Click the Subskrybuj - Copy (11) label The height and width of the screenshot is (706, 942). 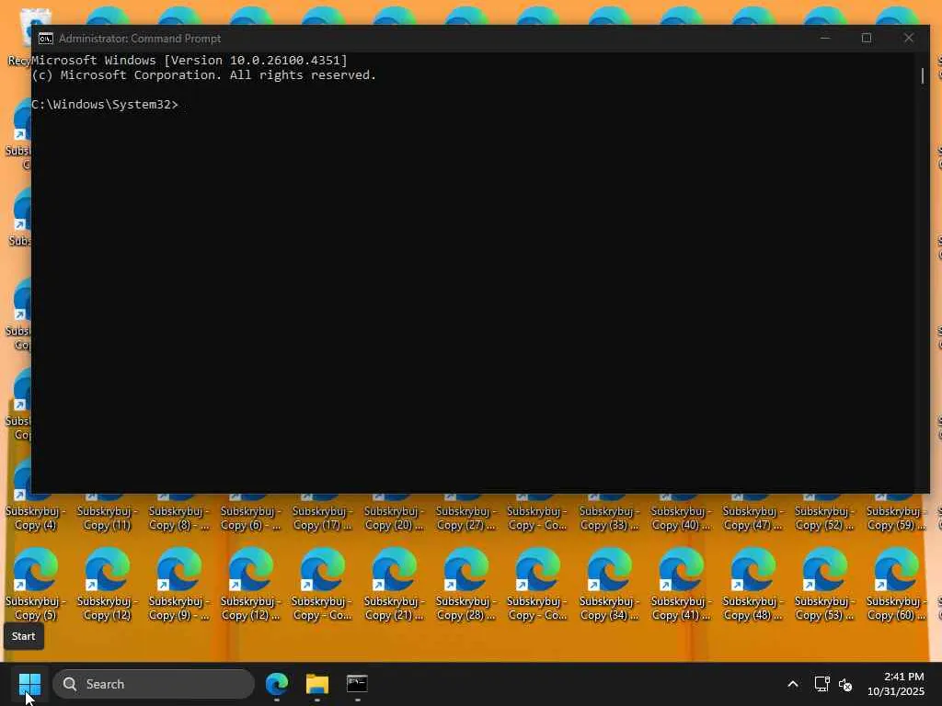[x=107, y=518]
